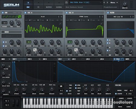Click the VELO drag-source cross icon
Screen dimensions: 136x109
(x=115, y=59)
